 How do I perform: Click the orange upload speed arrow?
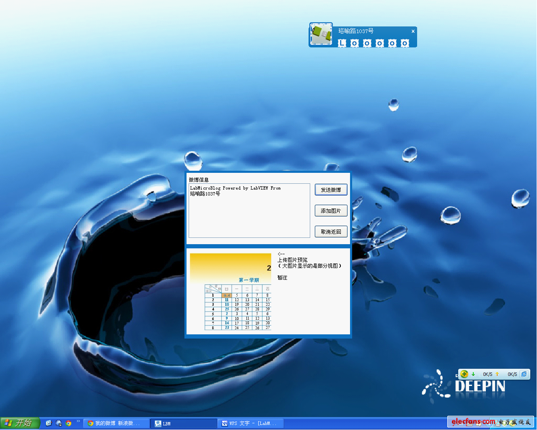(497, 374)
